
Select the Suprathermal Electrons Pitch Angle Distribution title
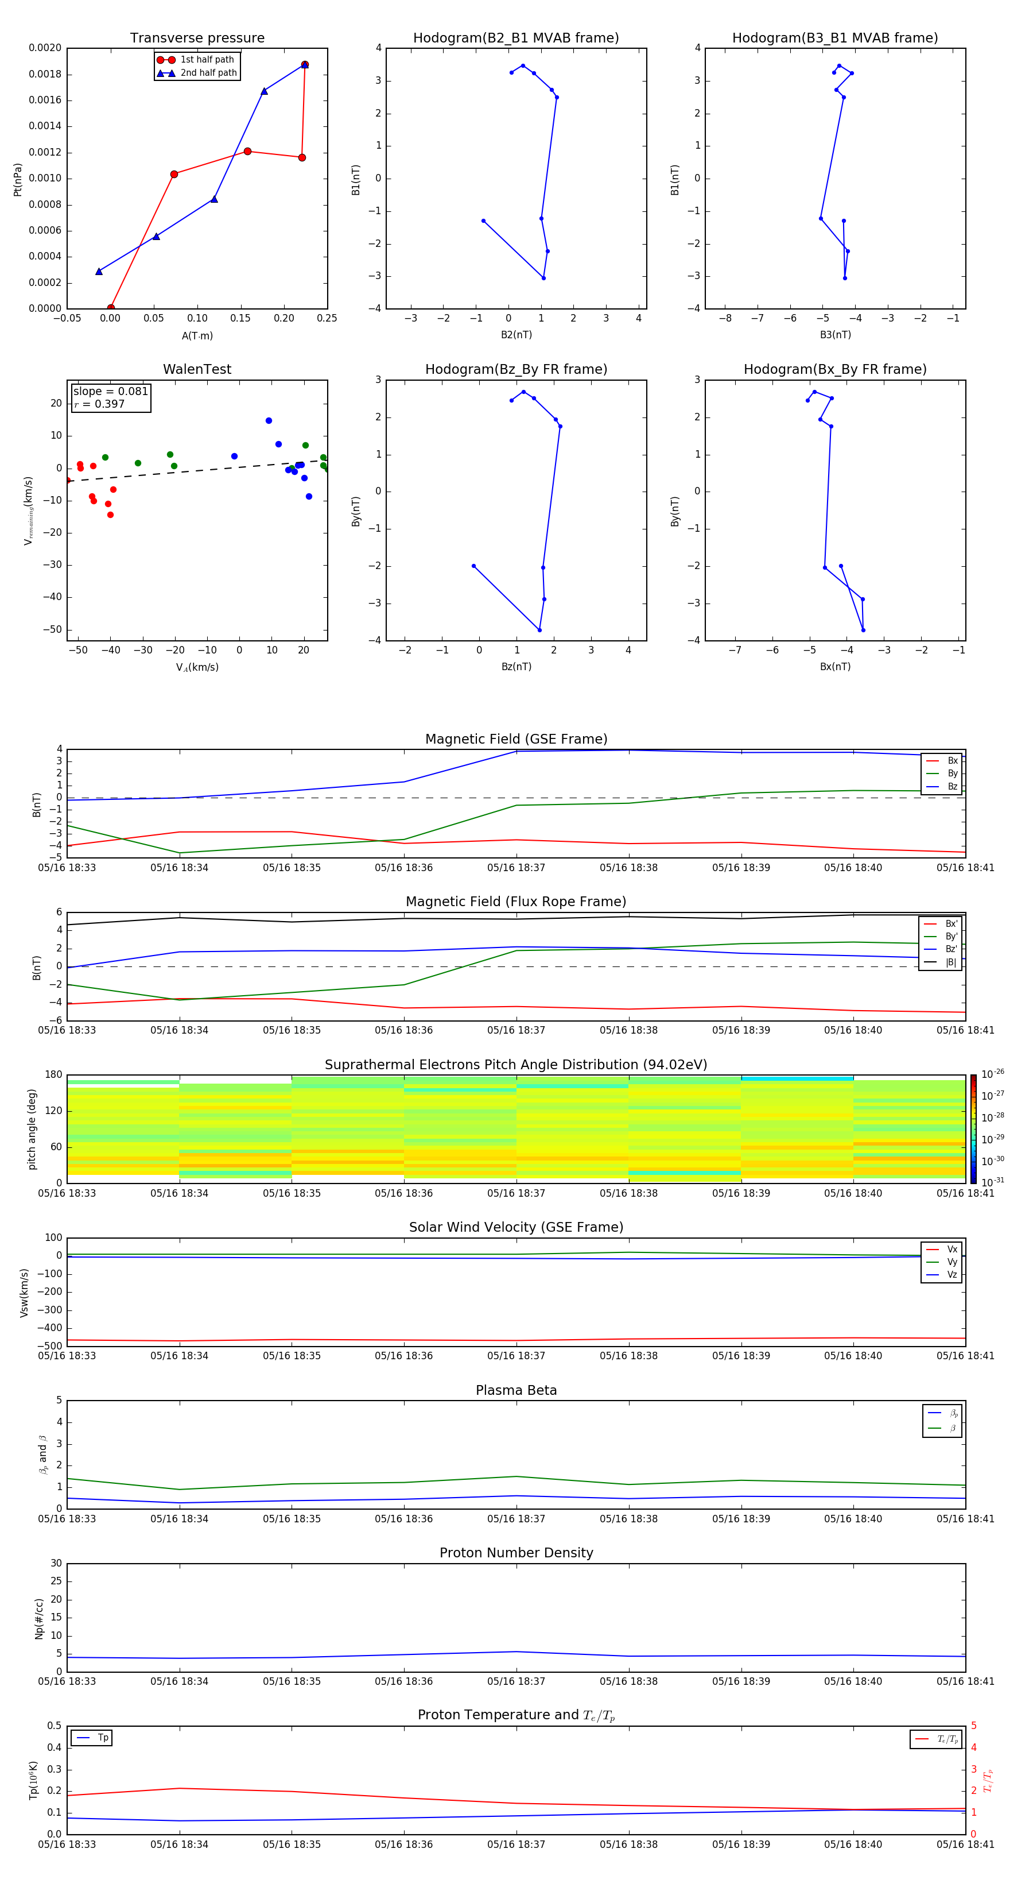(516, 1065)
